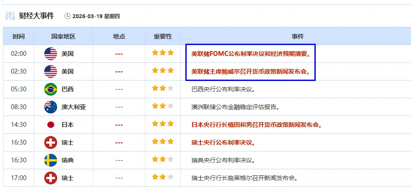
Task: Click the star rating in the 02:00 row
Action: 163,53
